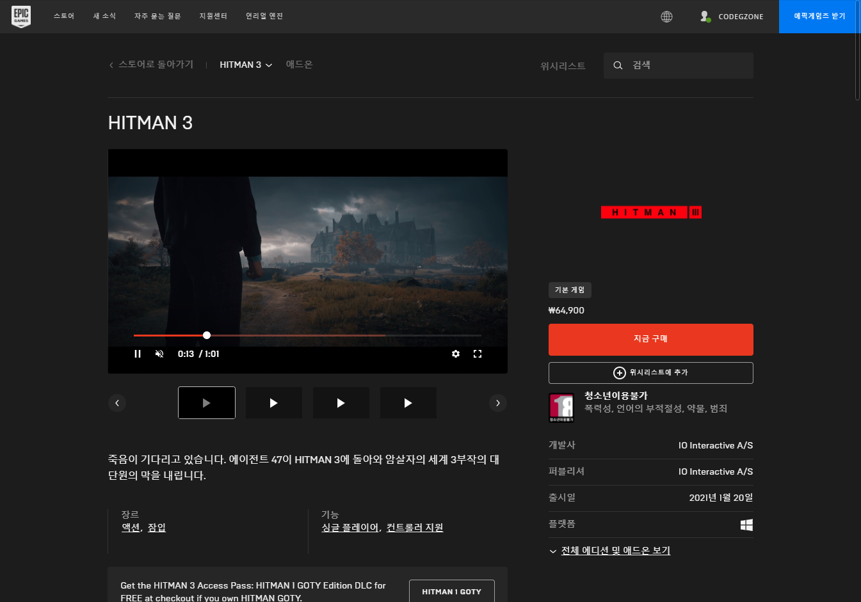Image resolution: width=861 pixels, height=602 pixels.
Task: Click the back chevron to store
Action: pyautogui.click(x=111, y=65)
